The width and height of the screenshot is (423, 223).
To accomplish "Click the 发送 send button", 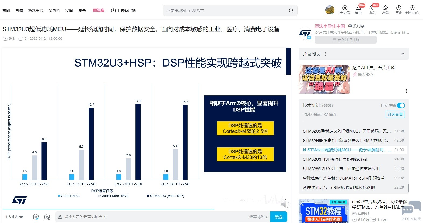I will click(x=279, y=217).
